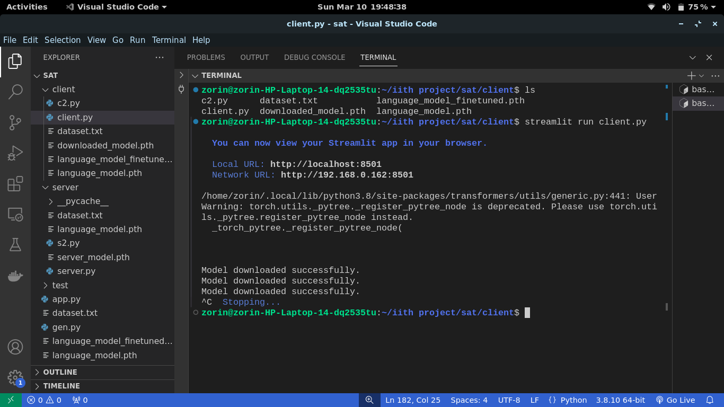Click Go Live server button
This screenshot has width=724, height=407.
click(x=675, y=400)
